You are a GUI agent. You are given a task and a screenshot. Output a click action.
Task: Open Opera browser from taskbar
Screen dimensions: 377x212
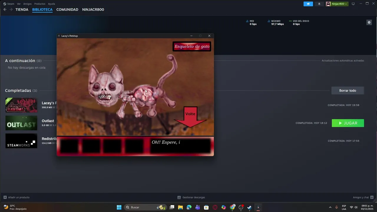[215, 207]
